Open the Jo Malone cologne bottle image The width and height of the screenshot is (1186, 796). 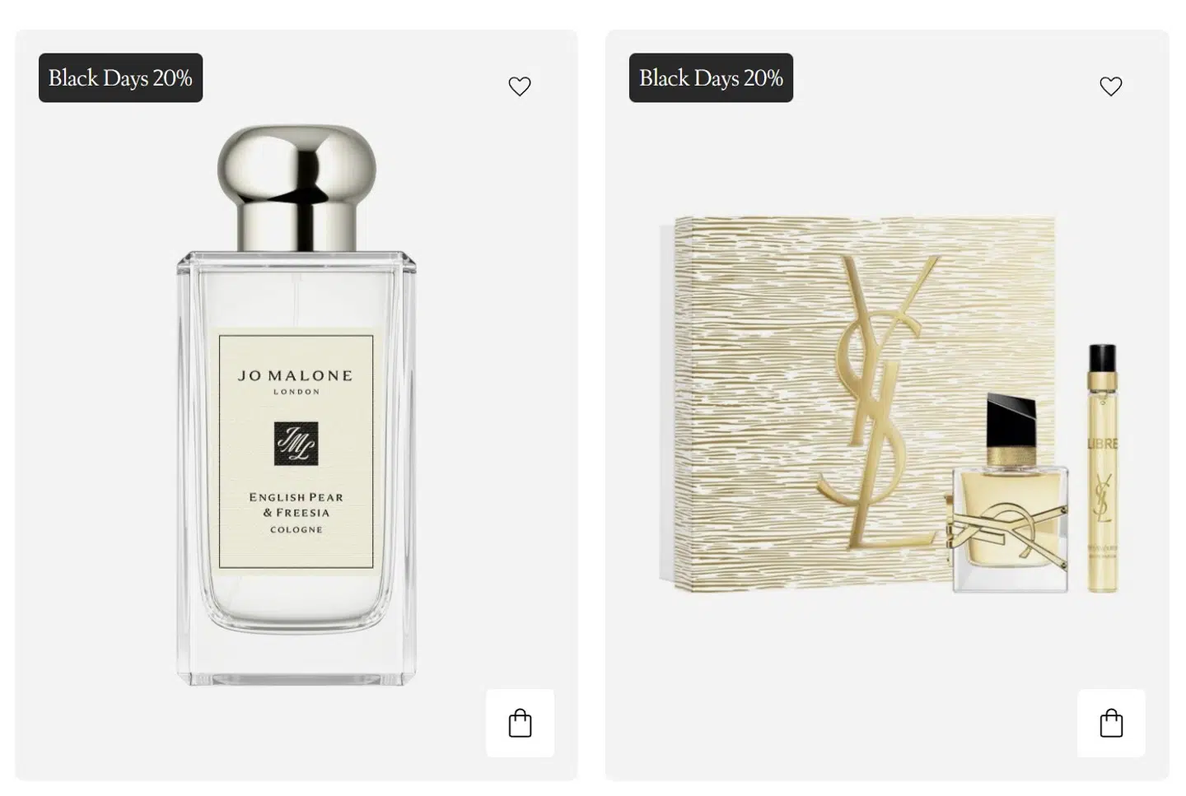click(x=296, y=405)
